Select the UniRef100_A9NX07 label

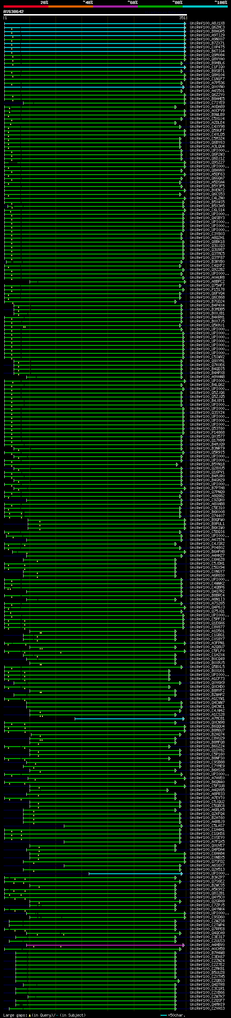207,39
